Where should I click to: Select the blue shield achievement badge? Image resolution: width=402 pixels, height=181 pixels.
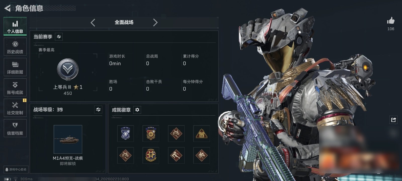click(x=125, y=133)
